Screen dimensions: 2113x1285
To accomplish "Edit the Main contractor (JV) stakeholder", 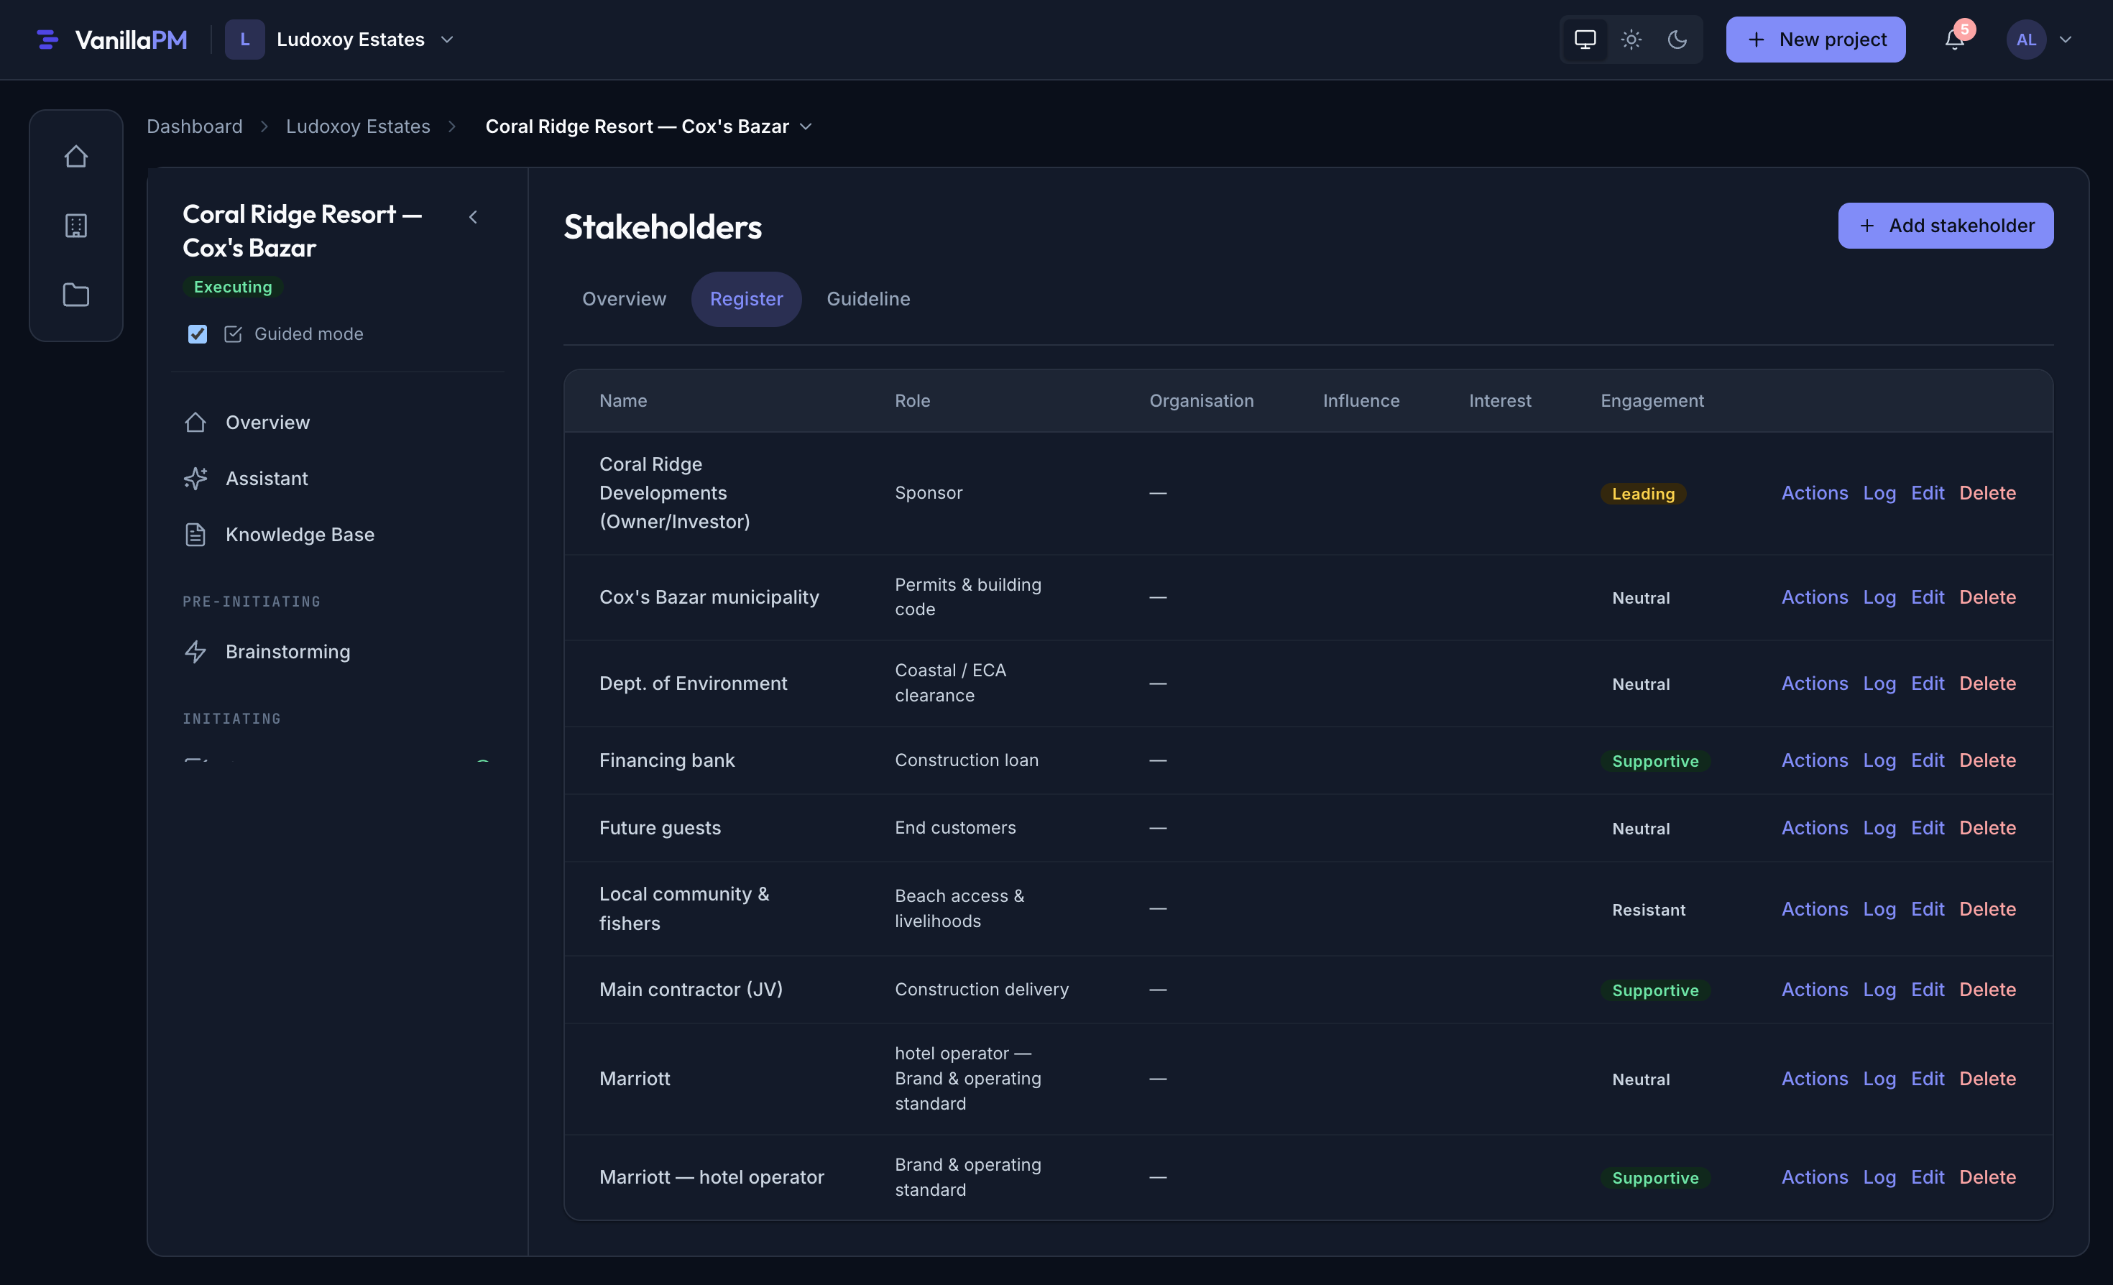I will [1928, 990].
